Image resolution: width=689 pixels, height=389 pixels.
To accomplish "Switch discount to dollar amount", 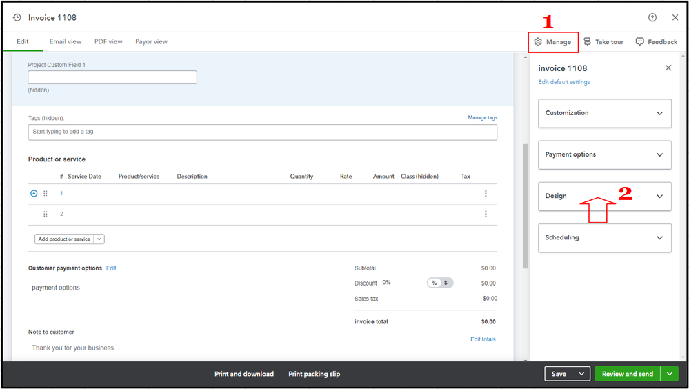I will (446, 283).
